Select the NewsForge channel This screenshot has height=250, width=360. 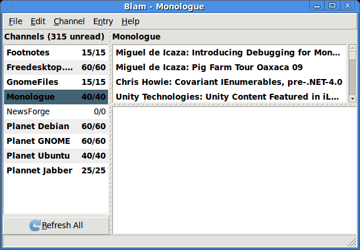point(56,111)
